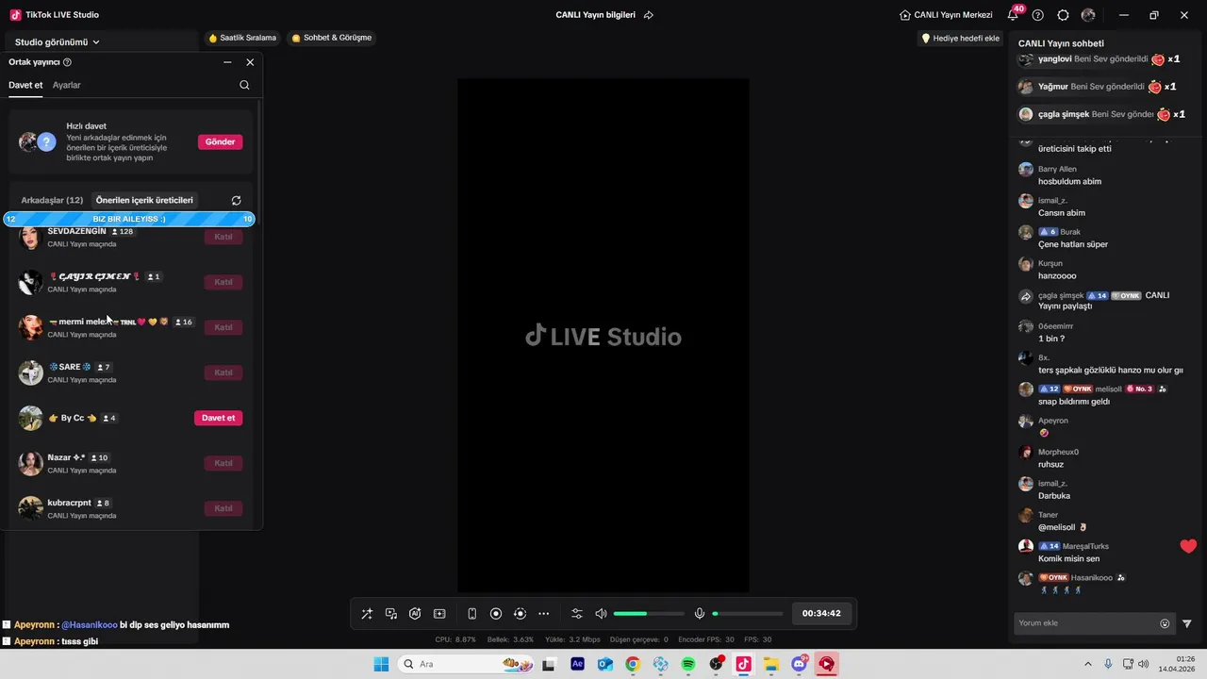
Task: Open the help question mark icon
Action: coord(1038,15)
